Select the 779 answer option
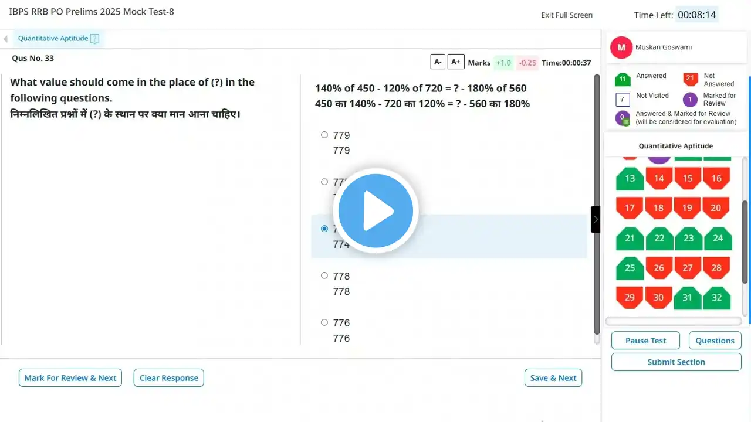The height and width of the screenshot is (422, 751). [324, 135]
